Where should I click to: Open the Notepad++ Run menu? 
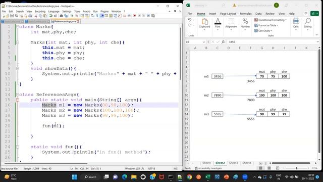point(95,11)
